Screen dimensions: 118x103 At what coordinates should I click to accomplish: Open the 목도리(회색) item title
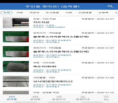(45, 67)
